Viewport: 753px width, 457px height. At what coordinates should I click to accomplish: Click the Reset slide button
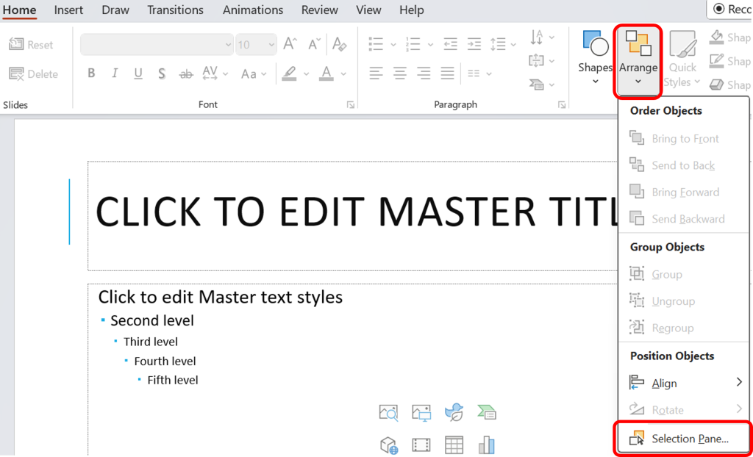(x=32, y=43)
